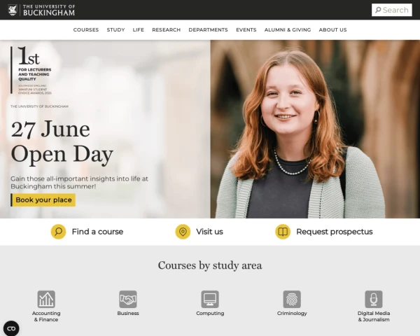Open the Criminology fingerprint icon
420x336 pixels.
coord(292,299)
